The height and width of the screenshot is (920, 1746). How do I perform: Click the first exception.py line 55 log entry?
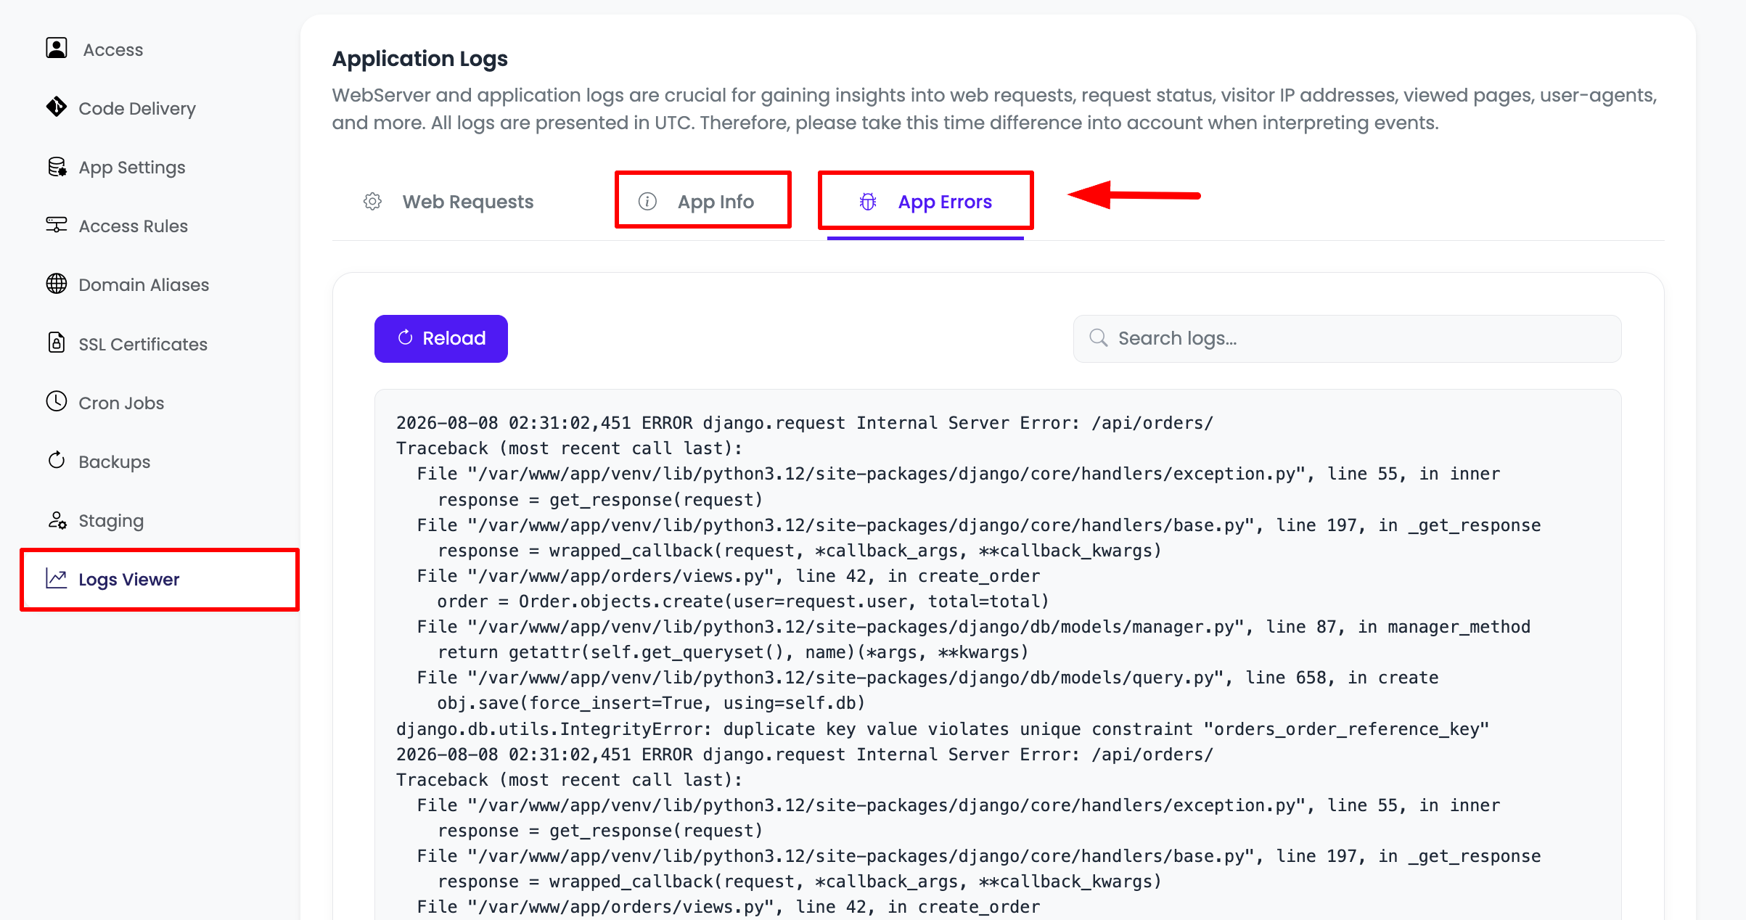[x=959, y=474]
